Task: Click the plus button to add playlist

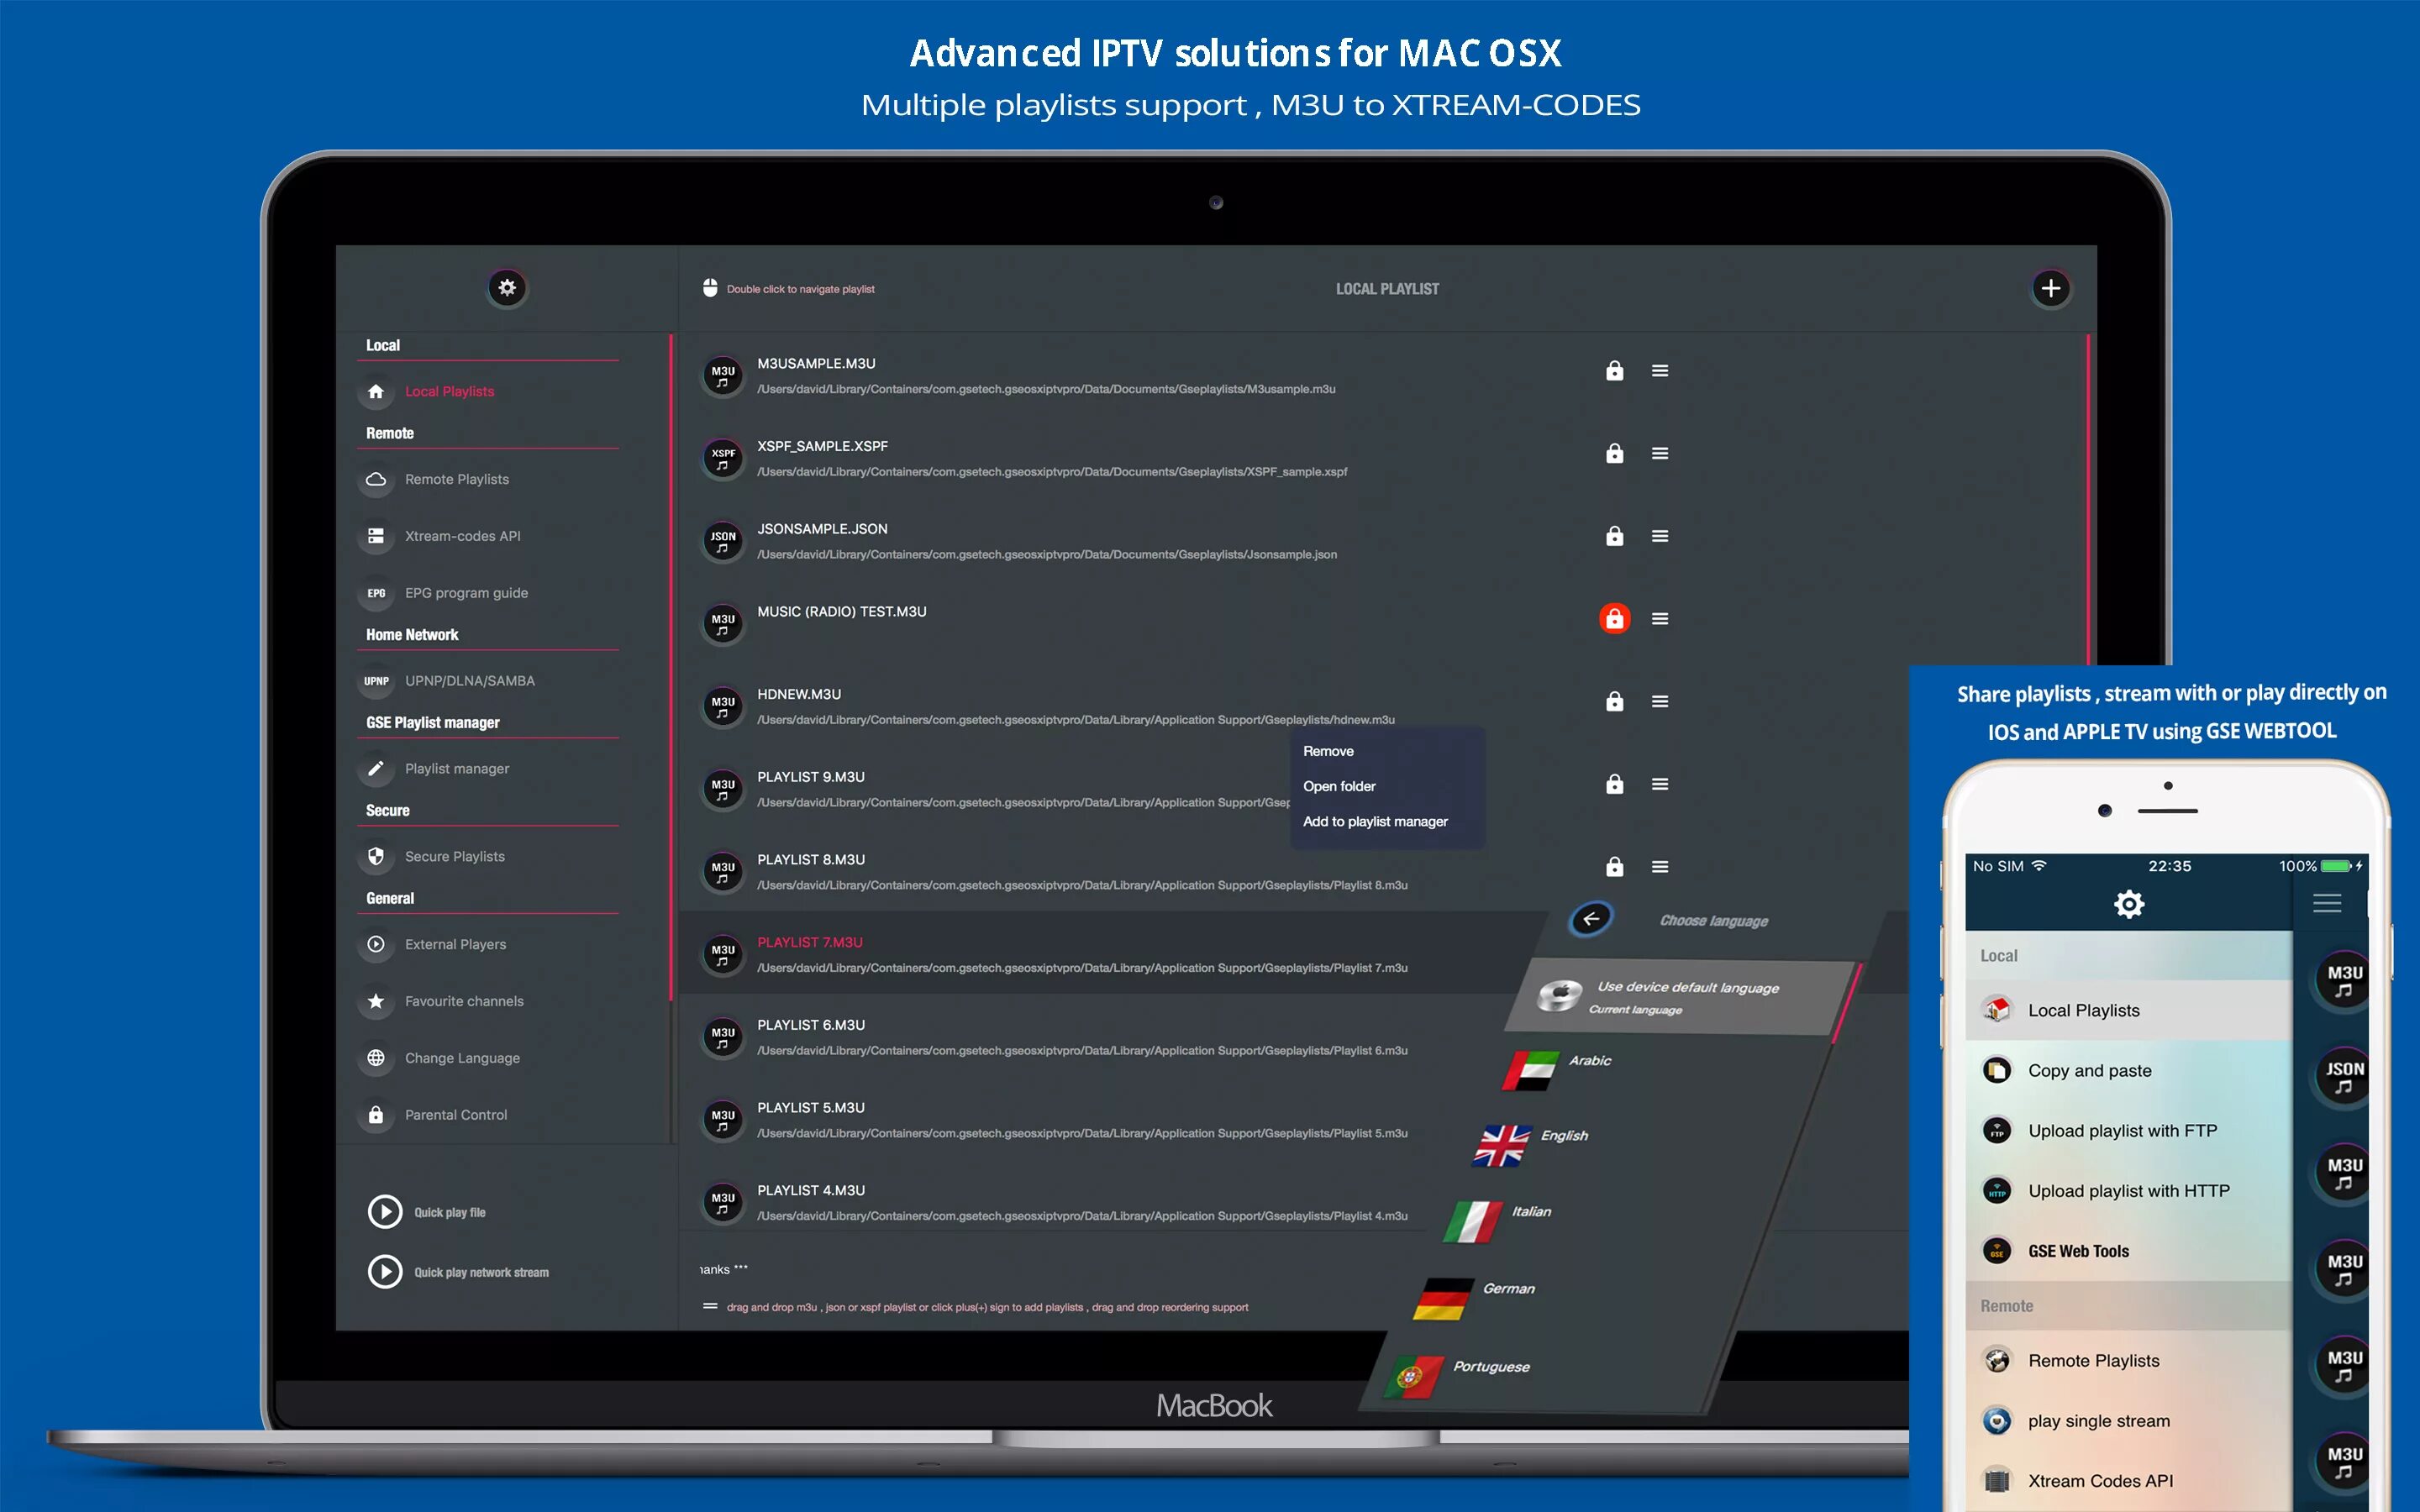Action: [x=2053, y=287]
